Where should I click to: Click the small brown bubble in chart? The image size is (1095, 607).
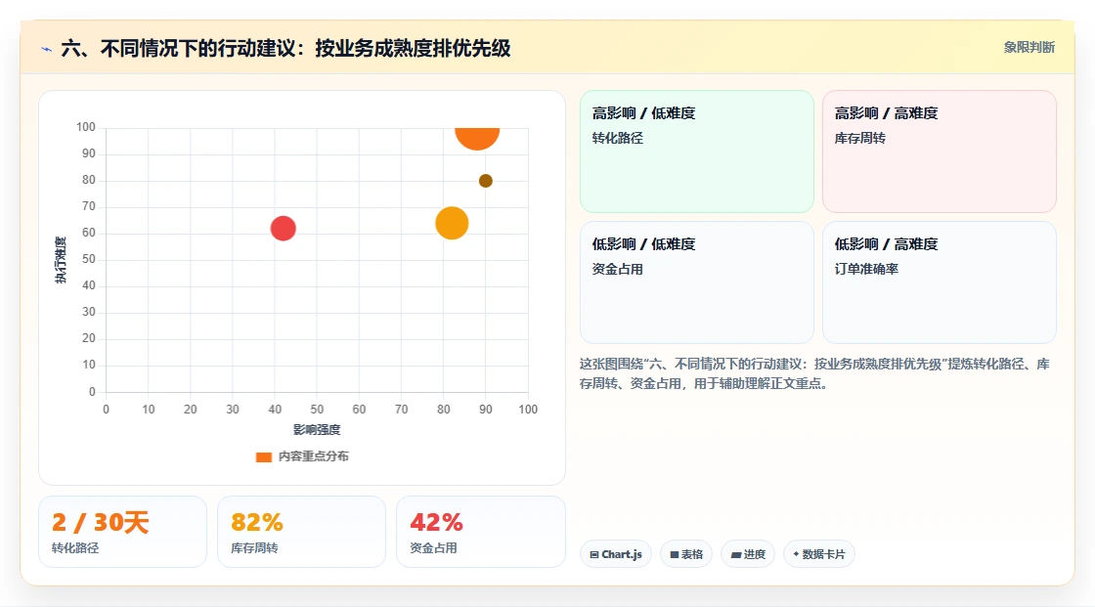(x=485, y=181)
